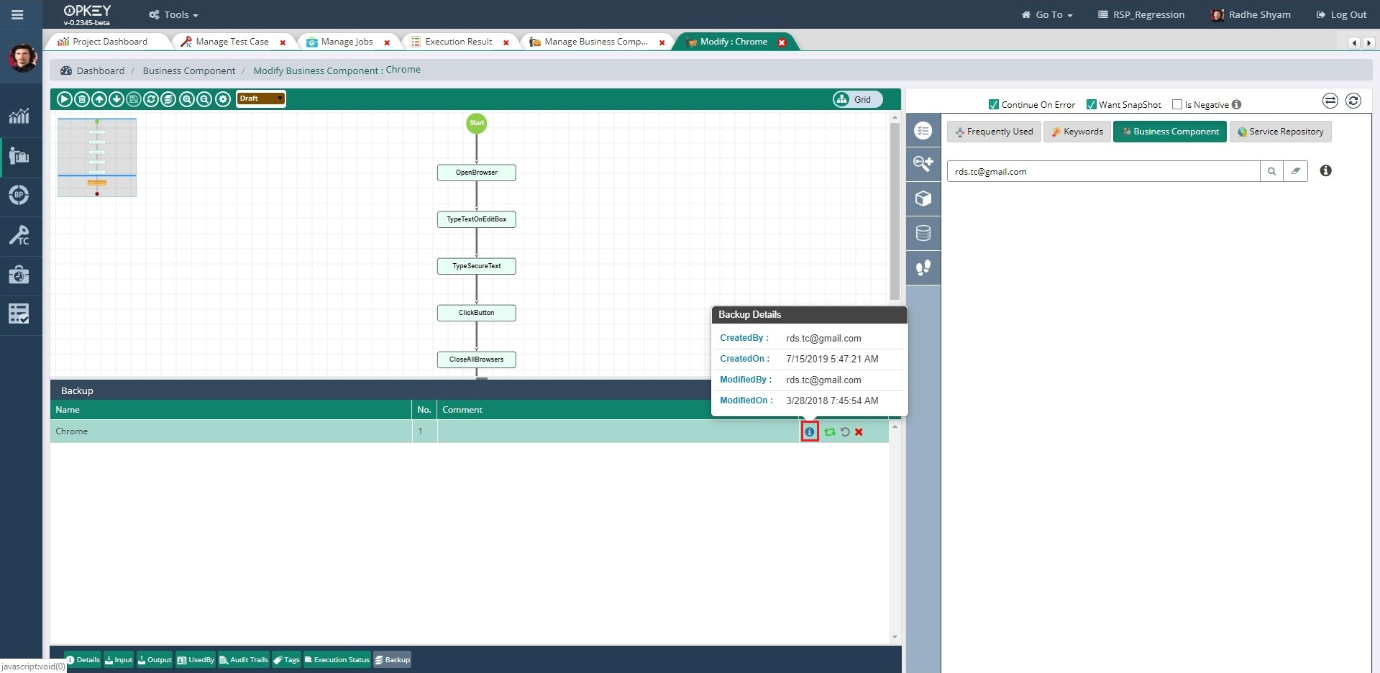Open the Tags bottom tab
1380x673 pixels.
(x=286, y=660)
